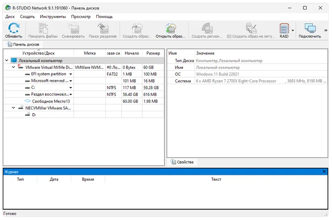Viewport: 332px width, 220px height.
Task: Click the Создать образ на лету icon
Action: pos(251,28)
